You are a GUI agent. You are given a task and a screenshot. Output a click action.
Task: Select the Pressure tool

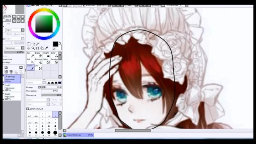[x=38, y=61]
